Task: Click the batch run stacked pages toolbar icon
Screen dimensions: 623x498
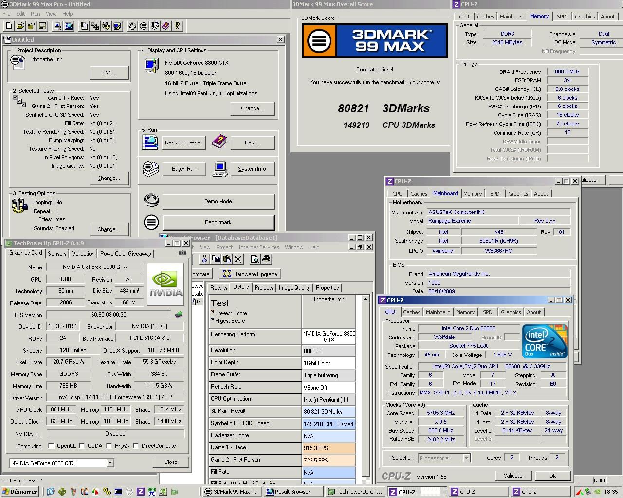Action: pyautogui.click(x=155, y=26)
